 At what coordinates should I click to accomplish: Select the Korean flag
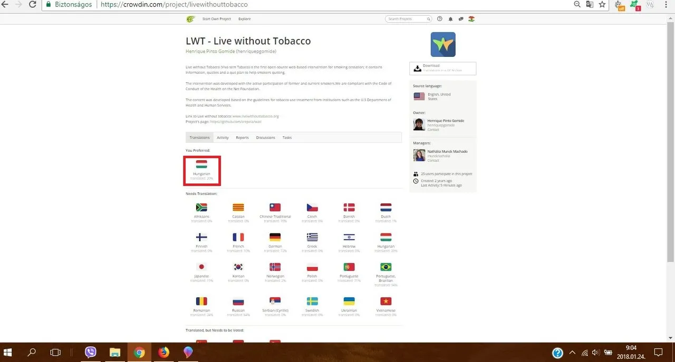point(238,267)
